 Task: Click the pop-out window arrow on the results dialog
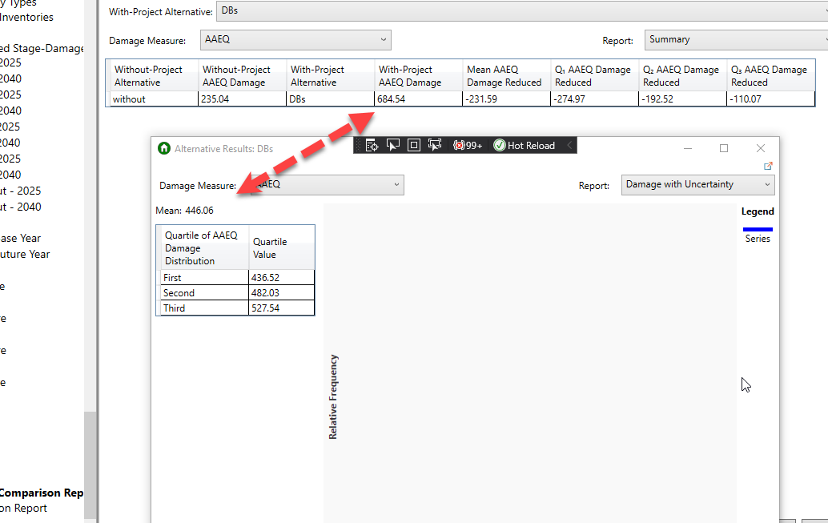pyautogui.click(x=768, y=165)
